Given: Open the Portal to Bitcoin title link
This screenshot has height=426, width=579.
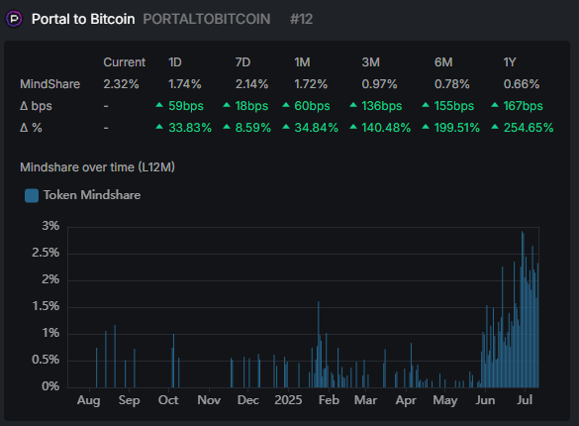Looking at the screenshot, I should pyautogui.click(x=83, y=19).
